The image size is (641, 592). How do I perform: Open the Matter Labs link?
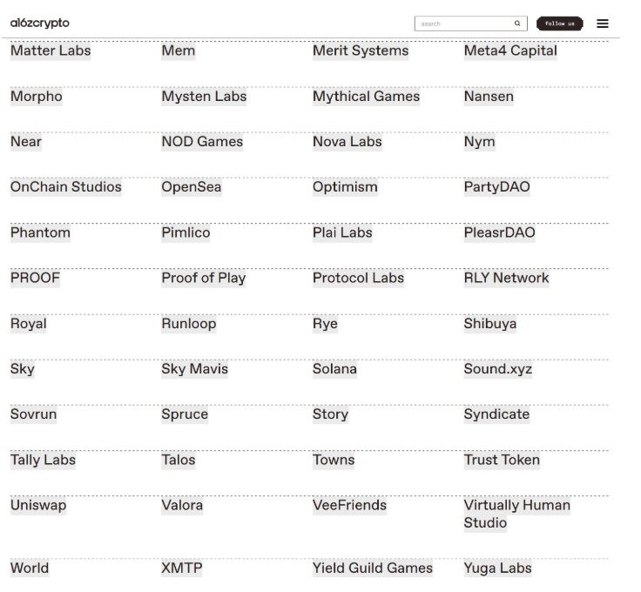pyautogui.click(x=51, y=50)
